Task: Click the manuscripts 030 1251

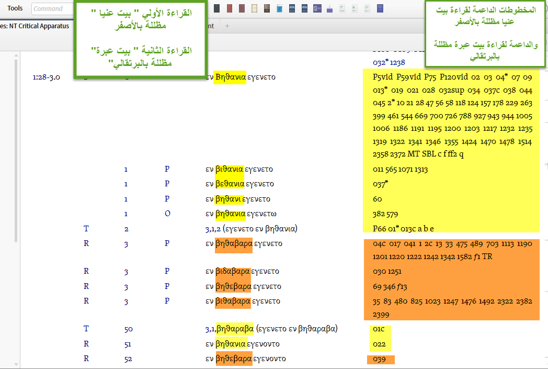Action: (x=387, y=272)
